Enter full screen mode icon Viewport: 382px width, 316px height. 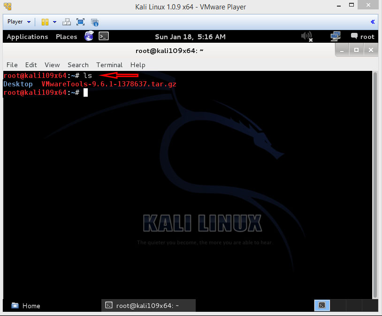tap(80, 22)
